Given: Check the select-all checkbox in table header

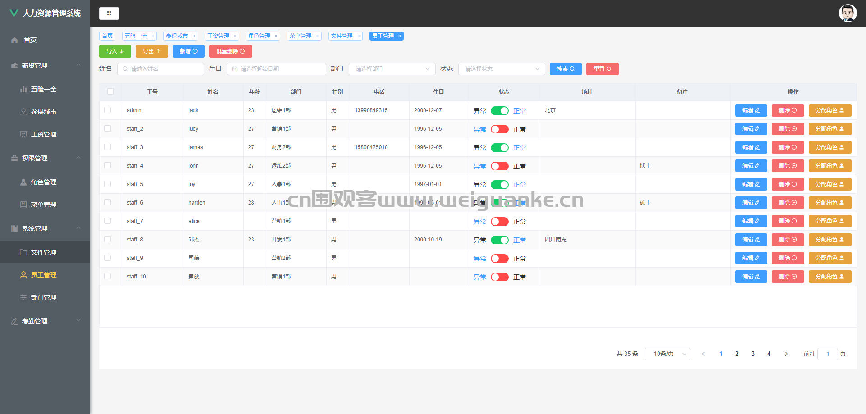Looking at the screenshot, I should point(111,91).
